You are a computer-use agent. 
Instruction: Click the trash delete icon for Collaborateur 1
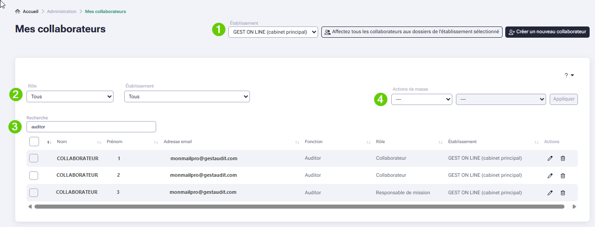pos(563,158)
